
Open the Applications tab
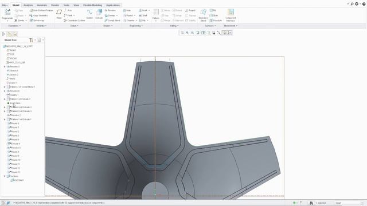(113, 5)
